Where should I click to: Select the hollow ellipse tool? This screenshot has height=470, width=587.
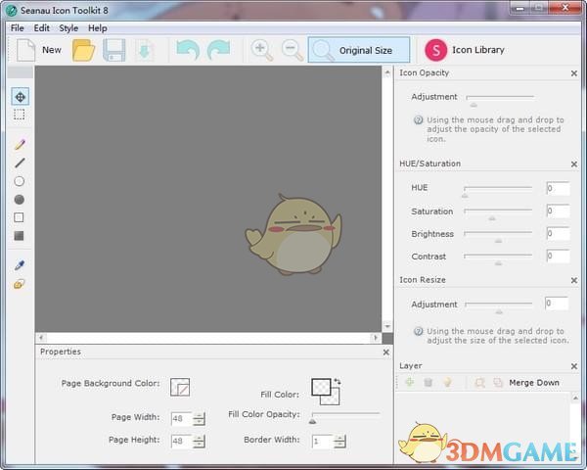[x=20, y=181]
